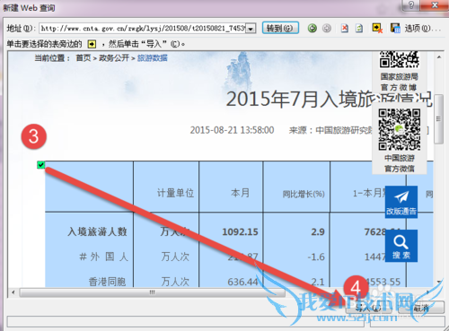Click the grey forward navigation icon
The image size is (449, 331).
point(327,29)
